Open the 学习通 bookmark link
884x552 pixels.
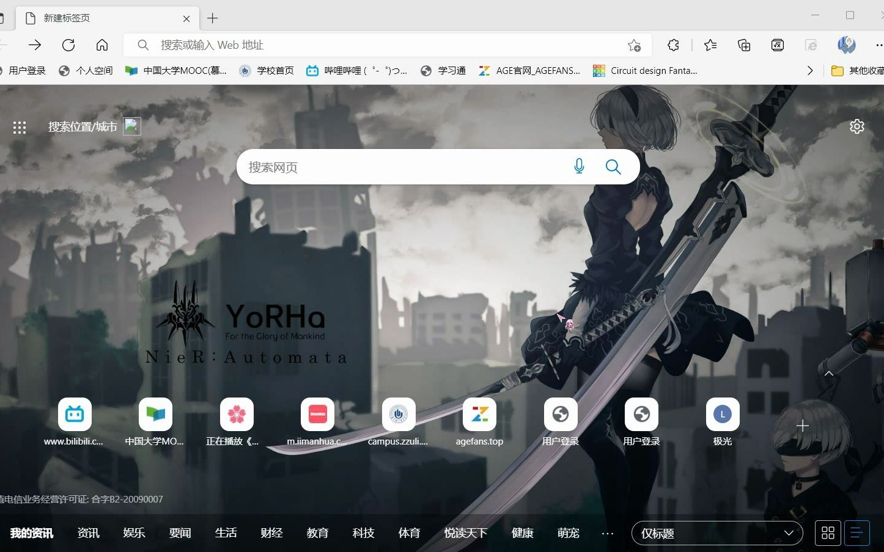(x=443, y=70)
